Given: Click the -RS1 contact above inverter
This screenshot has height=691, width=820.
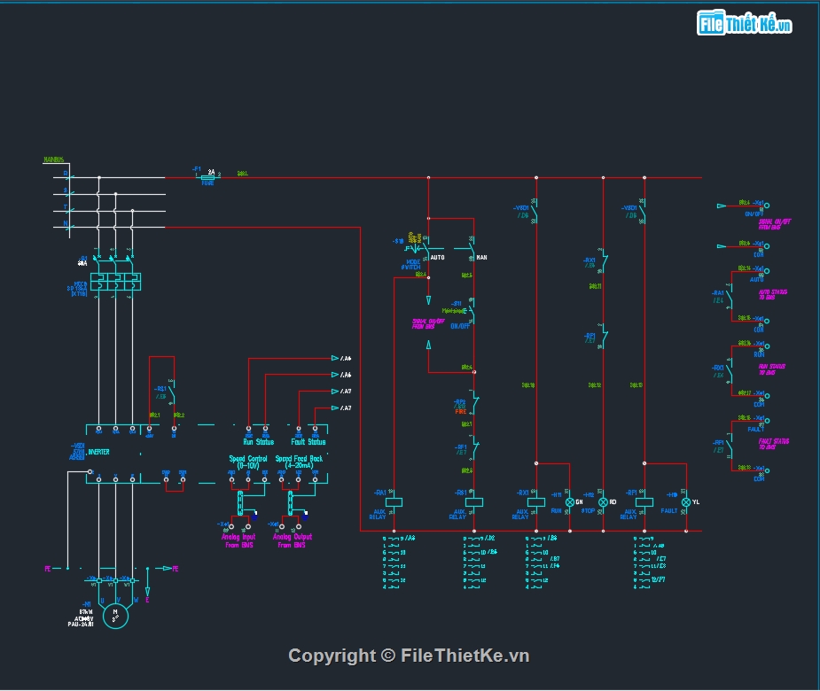Looking at the screenshot, I should coord(171,392).
